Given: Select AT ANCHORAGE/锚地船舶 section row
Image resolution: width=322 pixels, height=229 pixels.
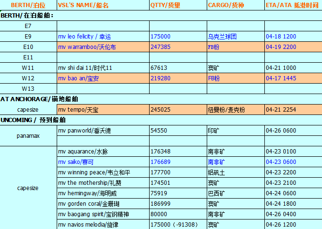Looking at the screenshot, I should 161,99.
